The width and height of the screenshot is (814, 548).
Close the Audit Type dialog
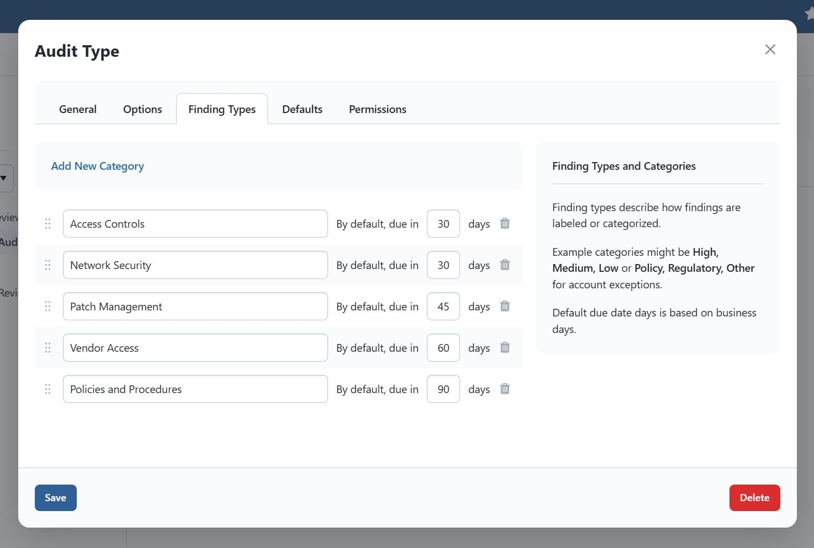point(770,50)
